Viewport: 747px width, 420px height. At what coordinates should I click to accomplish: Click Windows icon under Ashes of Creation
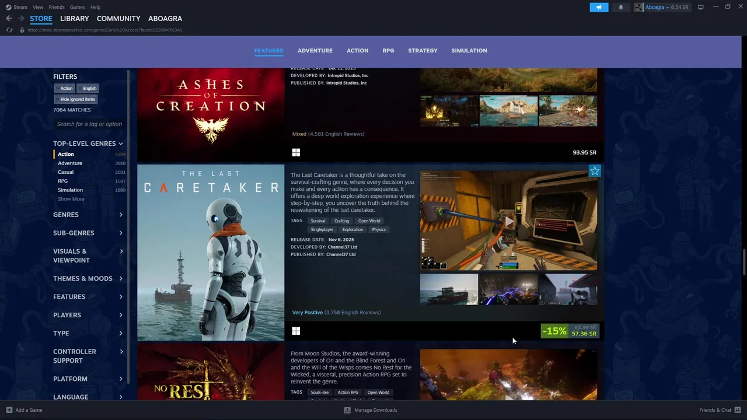point(296,152)
